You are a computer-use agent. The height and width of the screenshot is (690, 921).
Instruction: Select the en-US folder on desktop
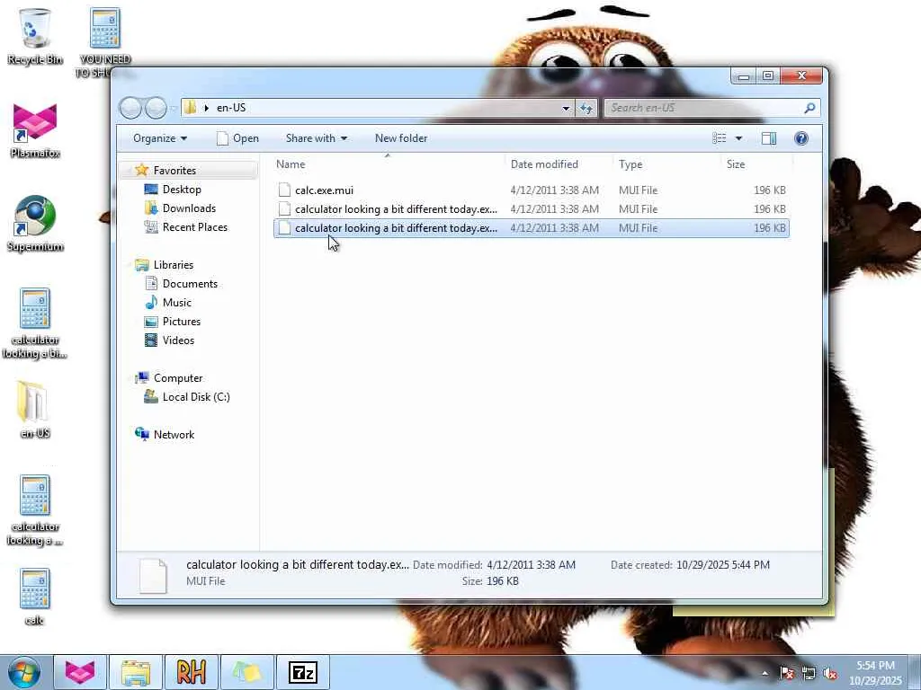(x=34, y=410)
